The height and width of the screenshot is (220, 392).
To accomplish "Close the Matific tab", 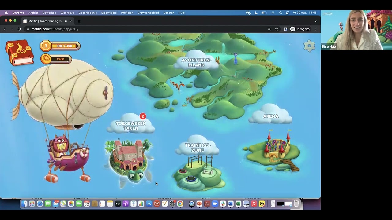I will (70, 21).
